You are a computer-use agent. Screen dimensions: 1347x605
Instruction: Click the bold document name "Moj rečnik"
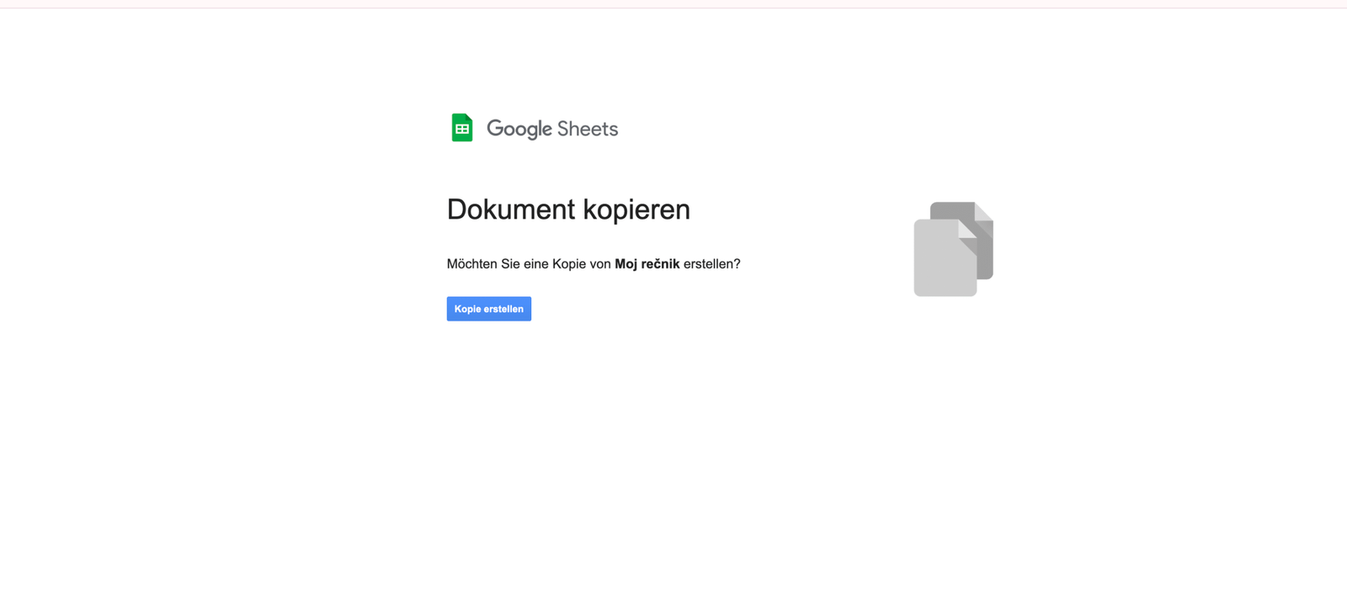tap(647, 264)
